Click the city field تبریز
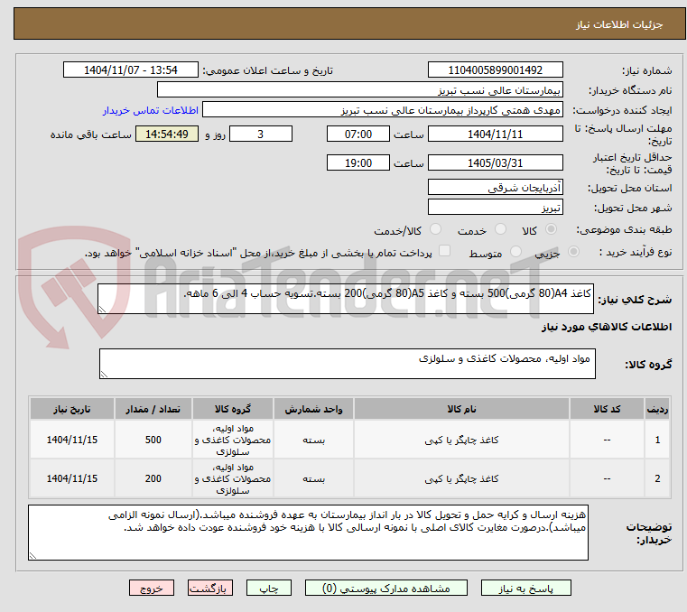 coord(495,207)
